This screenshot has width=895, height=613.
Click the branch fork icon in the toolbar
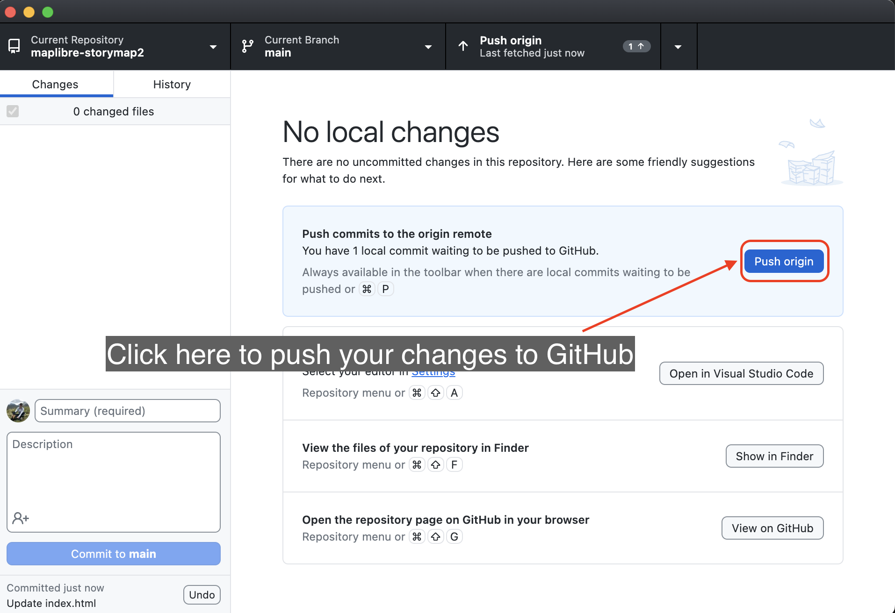point(247,46)
